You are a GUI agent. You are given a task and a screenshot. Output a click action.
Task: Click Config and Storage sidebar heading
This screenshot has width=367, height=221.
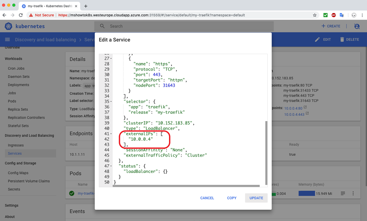(20, 163)
